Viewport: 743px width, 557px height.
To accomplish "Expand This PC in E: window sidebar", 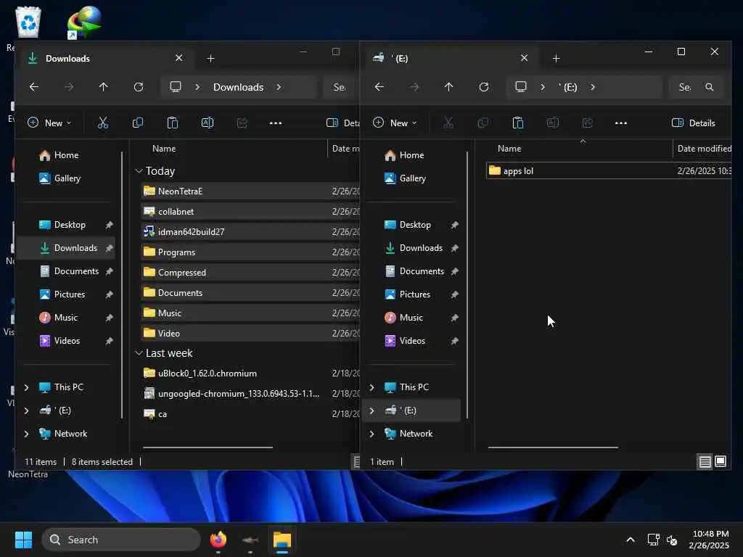I will click(372, 387).
